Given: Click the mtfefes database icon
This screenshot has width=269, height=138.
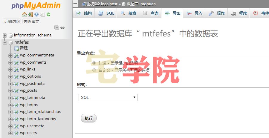Looking at the screenshot, I should tap(11, 42).
